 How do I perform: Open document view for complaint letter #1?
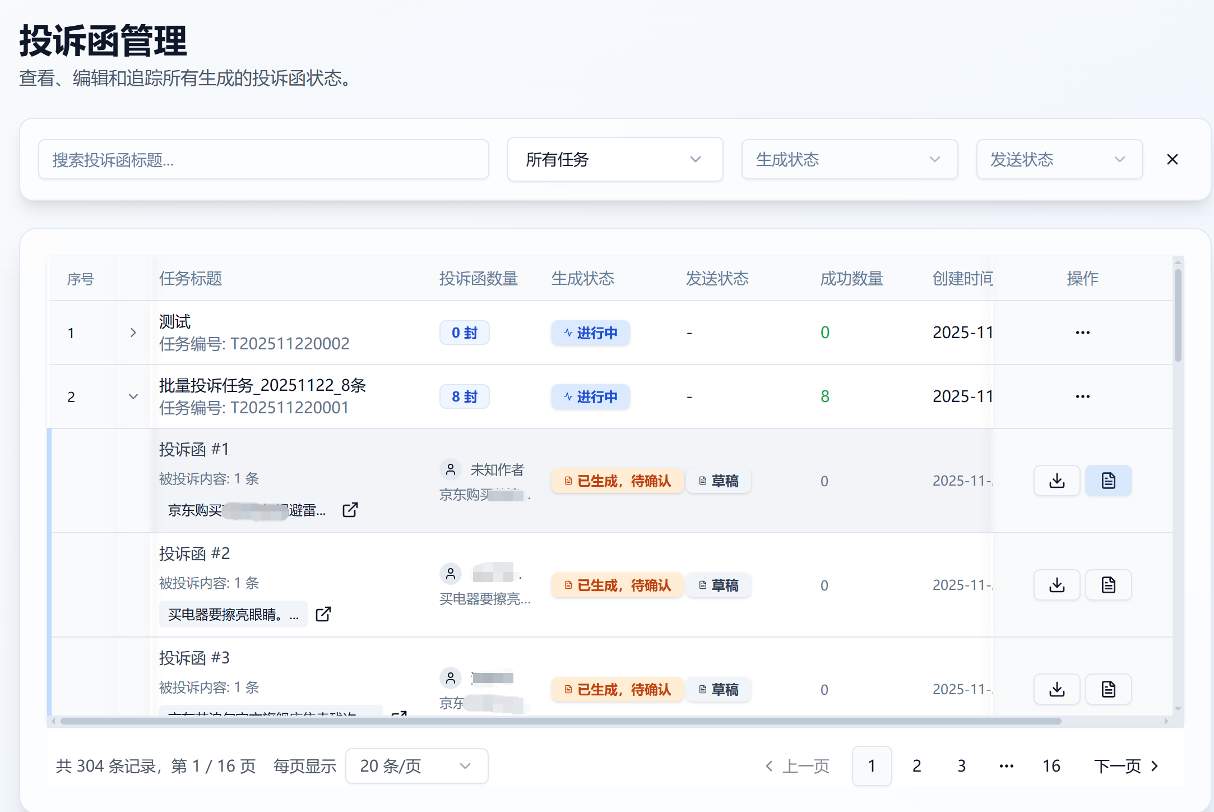pos(1108,481)
